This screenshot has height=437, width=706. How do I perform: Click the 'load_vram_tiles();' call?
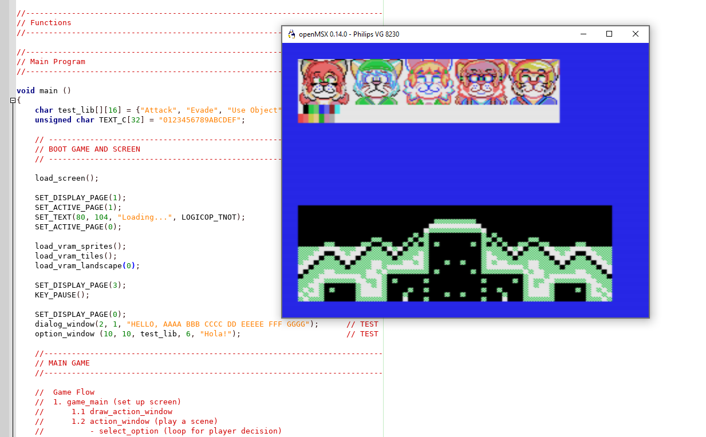[x=76, y=256]
